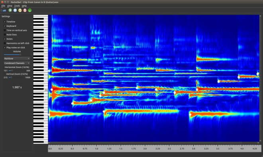
Task: Click the pink stop toolbar icon
Action: pos(25,10)
